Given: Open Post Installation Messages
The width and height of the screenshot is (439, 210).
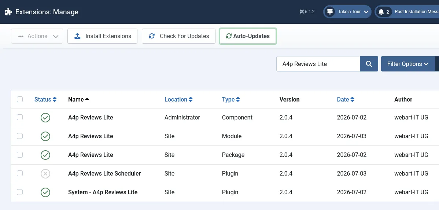Looking at the screenshot, I should pyautogui.click(x=407, y=12).
